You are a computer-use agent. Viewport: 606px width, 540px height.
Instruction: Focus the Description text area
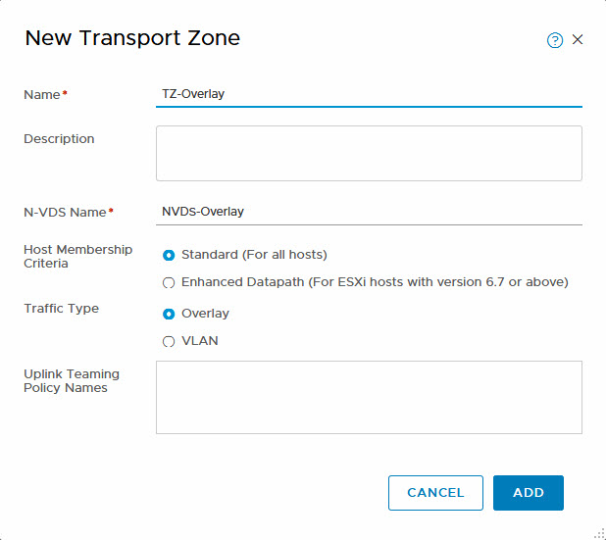pyautogui.click(x=369, y=153)
